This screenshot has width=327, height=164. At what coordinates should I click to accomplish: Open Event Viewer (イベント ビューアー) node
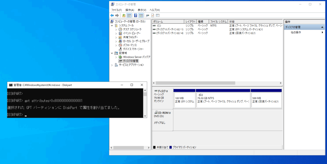tap(132, 33)
